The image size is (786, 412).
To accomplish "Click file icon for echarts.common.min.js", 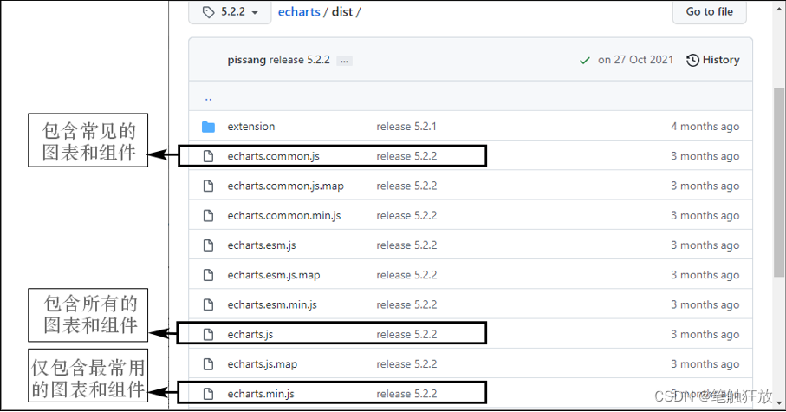I will [208, 215].
